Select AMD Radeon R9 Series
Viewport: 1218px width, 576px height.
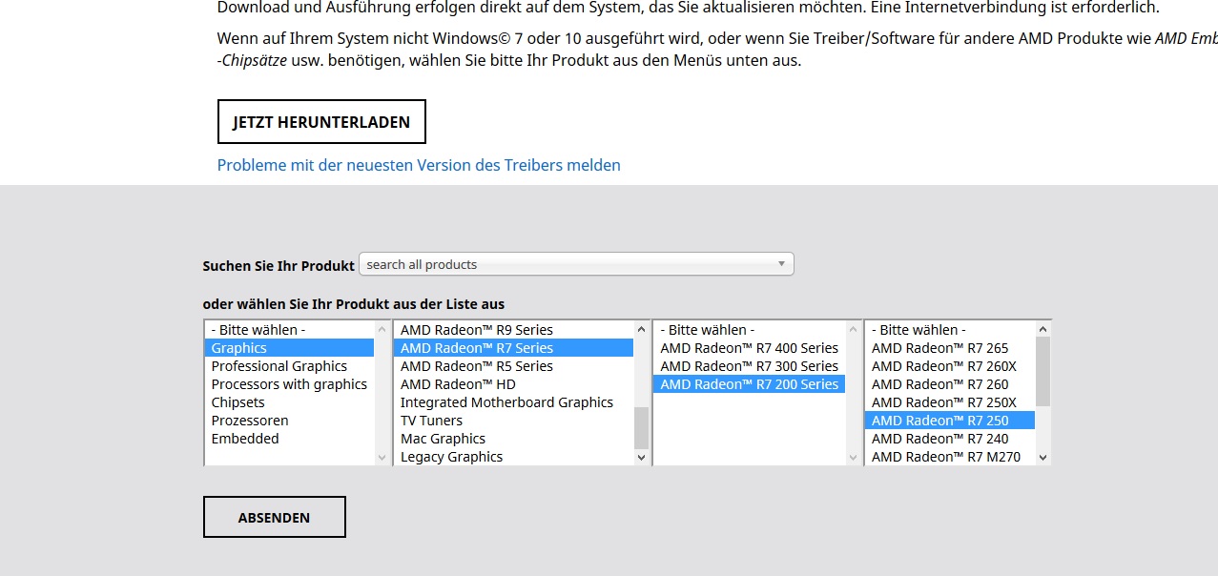pyautogui.click(x=514, y=330)
